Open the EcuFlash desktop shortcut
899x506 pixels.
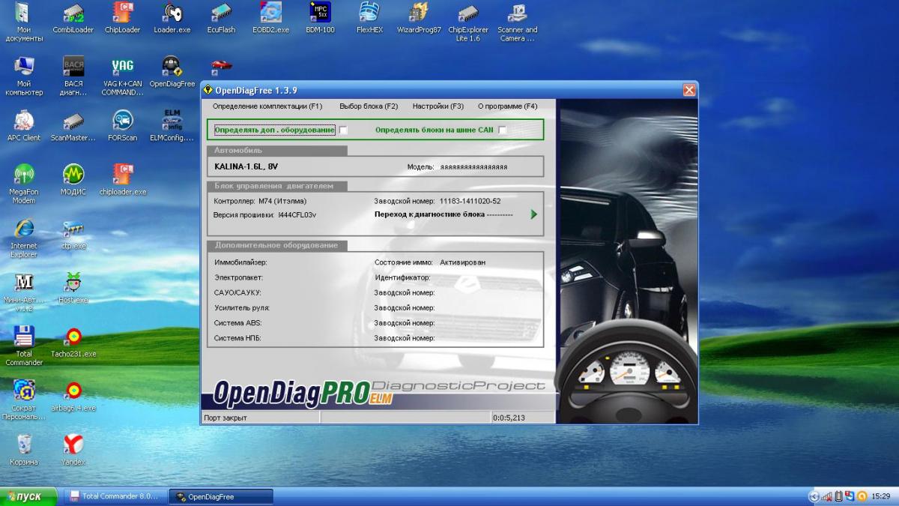(222, 19)
